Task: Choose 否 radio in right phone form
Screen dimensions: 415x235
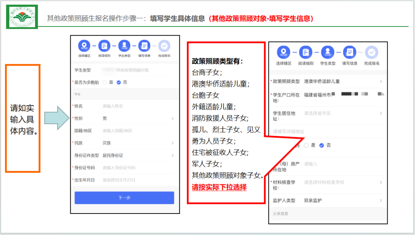Action: [x=322, y=146]
